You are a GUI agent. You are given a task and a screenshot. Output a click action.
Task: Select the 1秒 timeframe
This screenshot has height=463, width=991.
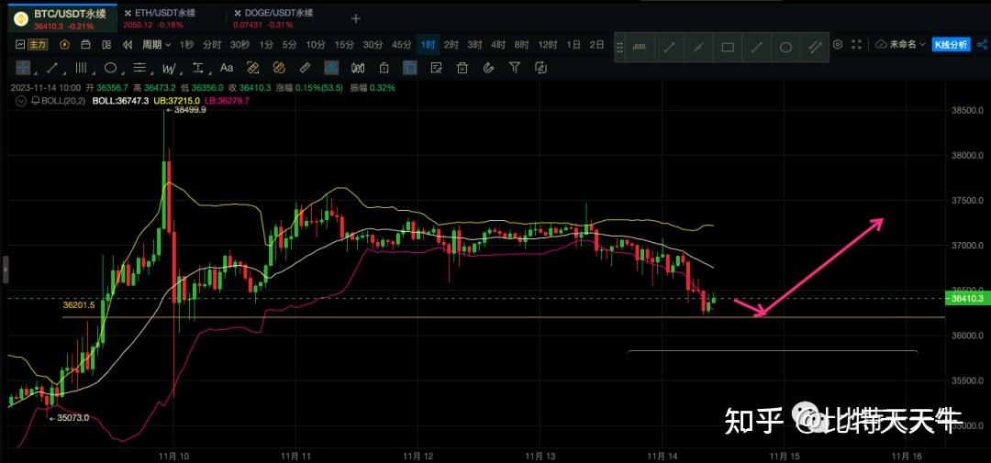coord(186,45)
